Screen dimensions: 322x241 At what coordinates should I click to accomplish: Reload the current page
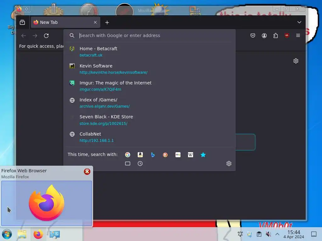click(46, 36)
